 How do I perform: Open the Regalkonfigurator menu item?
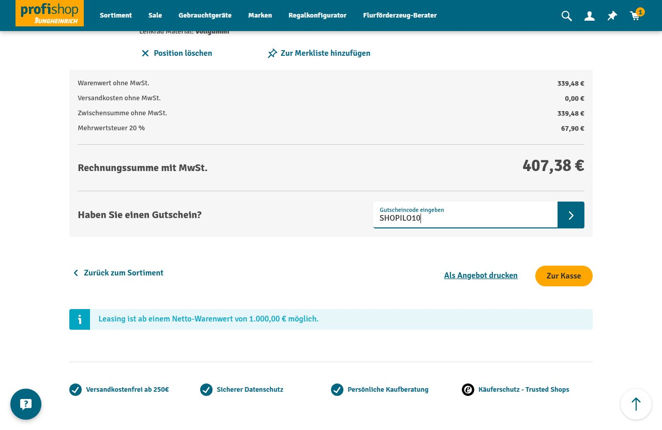318,16
